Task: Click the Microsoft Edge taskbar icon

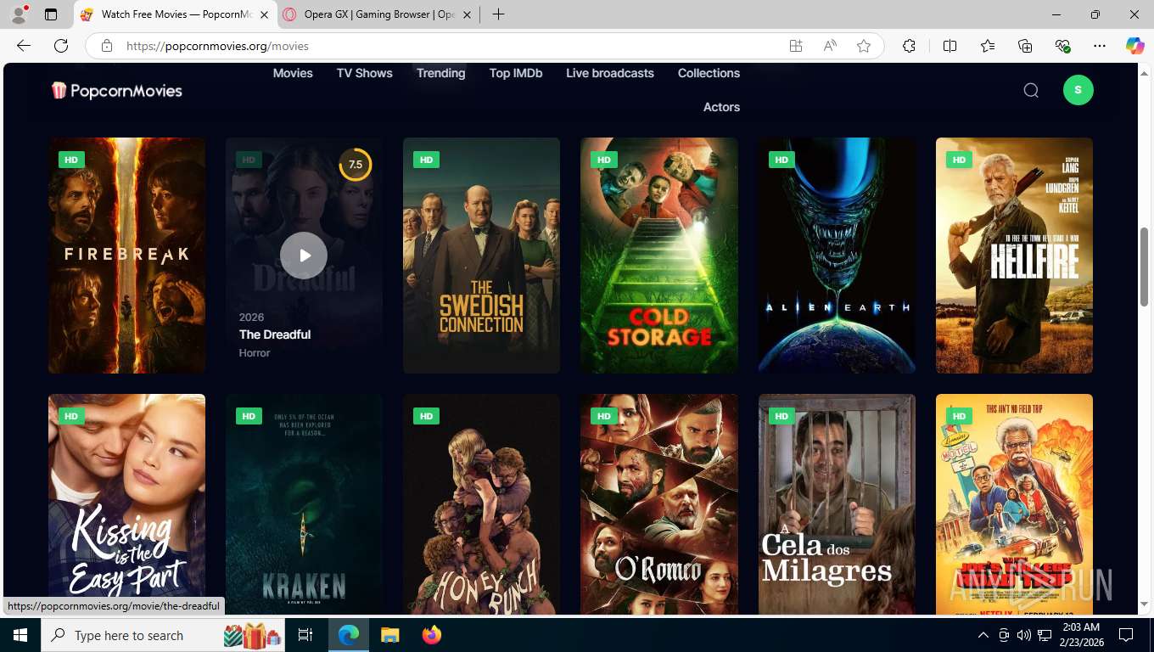Action: [x=349, y=635]
